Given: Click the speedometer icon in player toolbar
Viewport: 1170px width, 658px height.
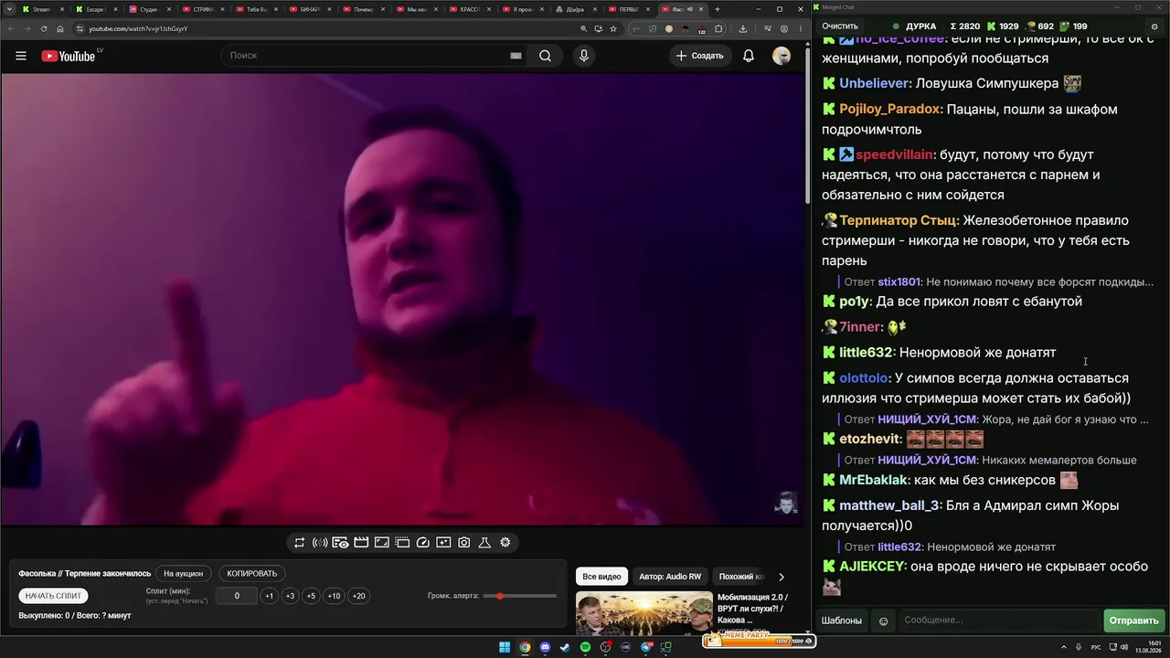Looking at the screenshot, I should (423, 543).
